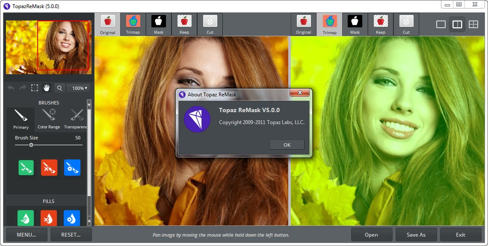Screen dimensions: 488x246
Task: Select the Primary brush
Action: tap(21, 119)
